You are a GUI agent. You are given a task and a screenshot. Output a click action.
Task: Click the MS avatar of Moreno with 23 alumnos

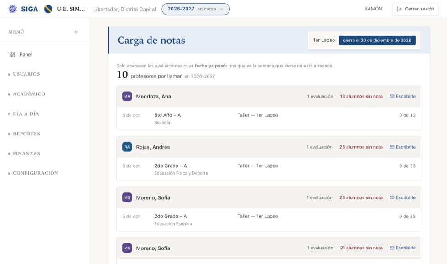[x=127, y=197]
